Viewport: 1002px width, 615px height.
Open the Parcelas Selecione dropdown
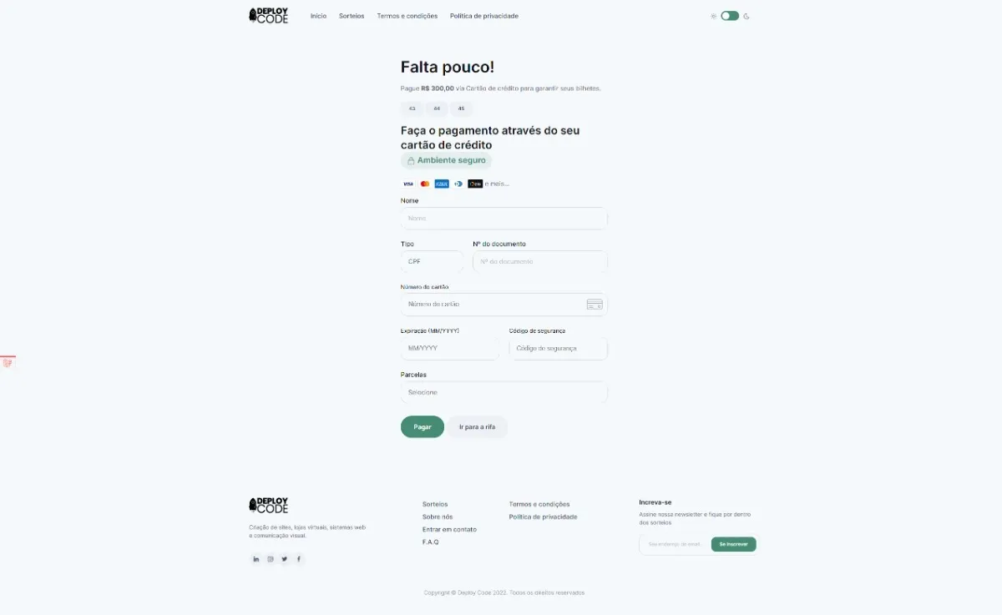pyautogui.click(x=504, y=392)
